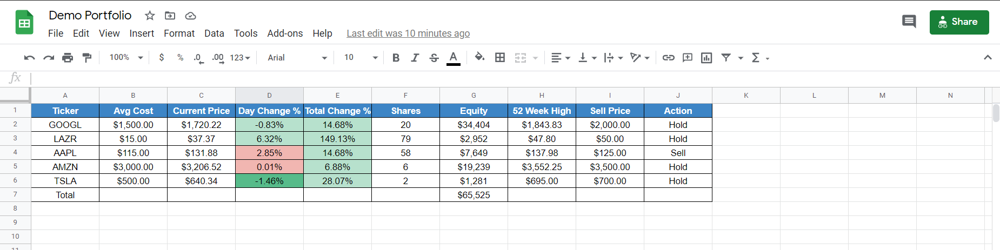This screenshot has width=1000, height=250.
Task: Click the Insert comment icon
Action: pyautogui.click(x=688, y=58)
